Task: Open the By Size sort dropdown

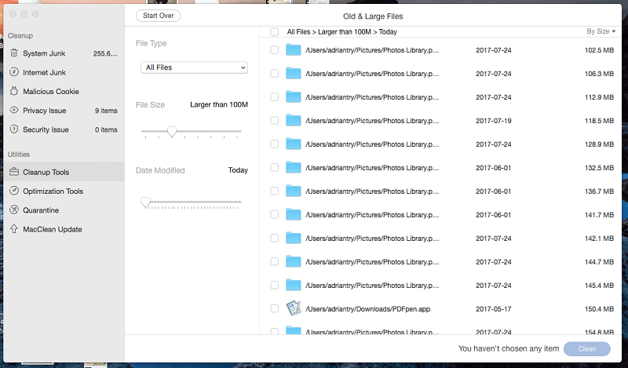Action: (x=601, y=31)
